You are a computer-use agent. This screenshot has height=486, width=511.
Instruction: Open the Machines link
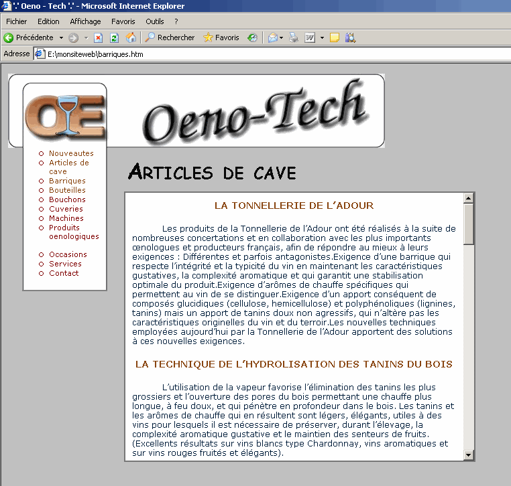pos(66,218)
